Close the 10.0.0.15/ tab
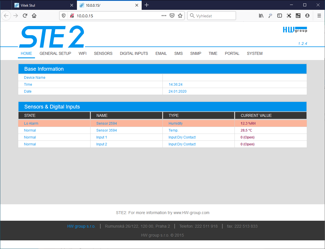Image resolution: width=325 pixels, height=249 pixels. tap(137, 5)
